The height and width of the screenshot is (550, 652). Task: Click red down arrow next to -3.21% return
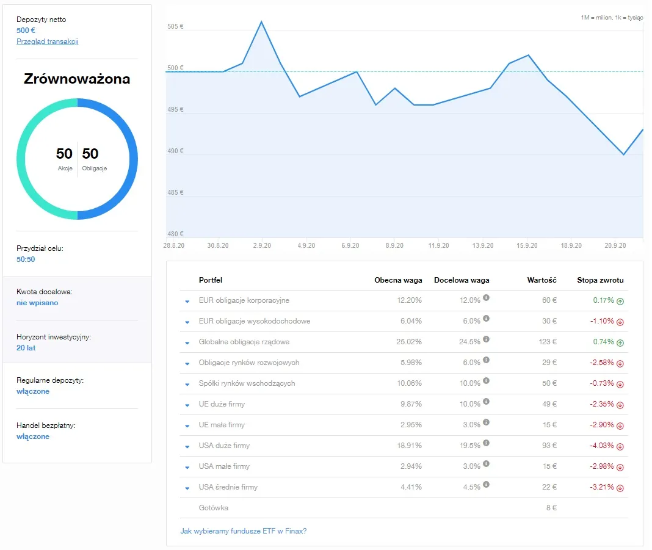tap(620, 488)
